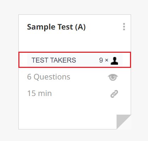The image size is (148, 141).
Task: Click the number 9 in TEST TAKERS row
Action: tap(101, 60)
